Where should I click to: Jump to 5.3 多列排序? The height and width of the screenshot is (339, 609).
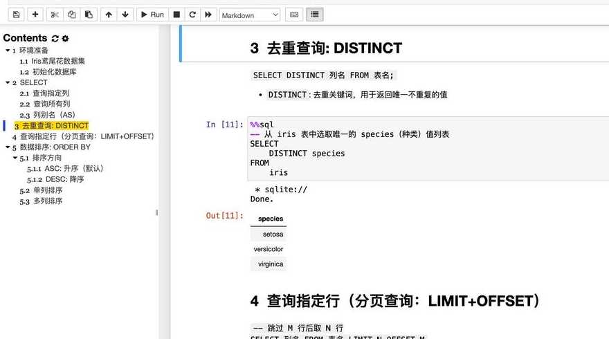coord(41,201)
